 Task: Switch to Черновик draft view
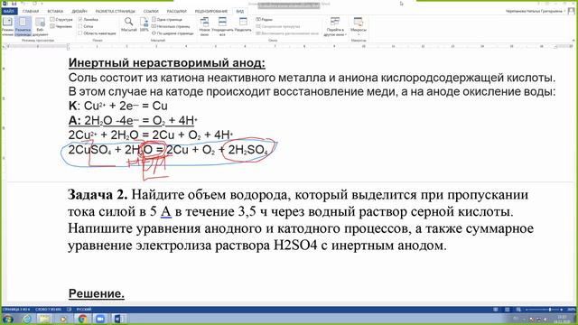click(61, 26)
